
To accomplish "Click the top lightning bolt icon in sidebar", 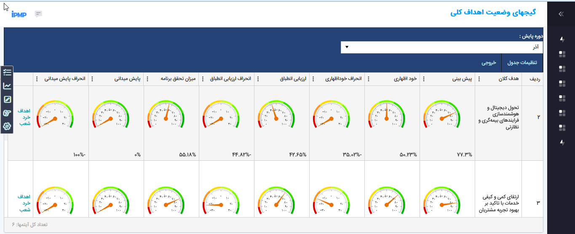I will pos(562,39).
